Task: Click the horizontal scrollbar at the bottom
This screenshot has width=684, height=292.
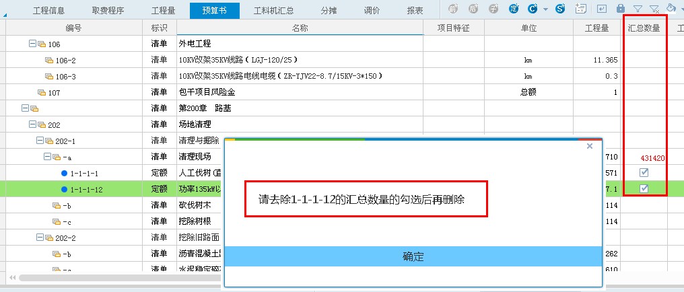Action: tap(120, 278)
